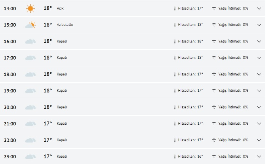Click the cloud icon in the 21:00 row
This screenshot has height=164, width=266.
tap(30, 124)
